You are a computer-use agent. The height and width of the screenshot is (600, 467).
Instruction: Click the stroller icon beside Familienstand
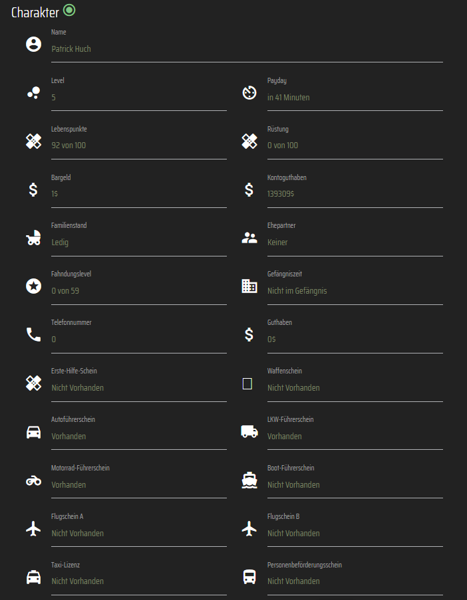coord(34,238)
